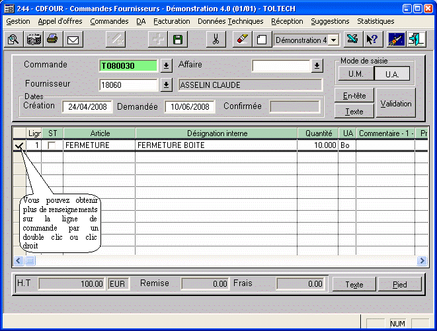Click the application icon in title bar
Screen dimensions: 437x331
click(9, 9)
